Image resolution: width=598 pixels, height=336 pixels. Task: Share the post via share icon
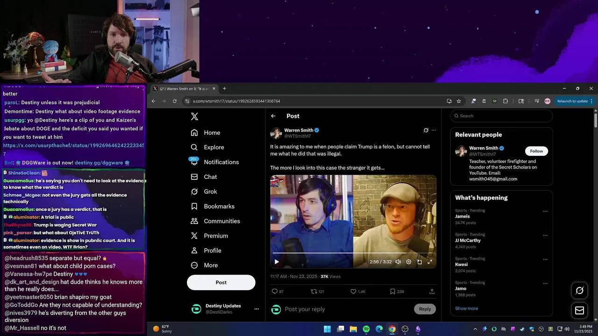[x=432, y=291]
